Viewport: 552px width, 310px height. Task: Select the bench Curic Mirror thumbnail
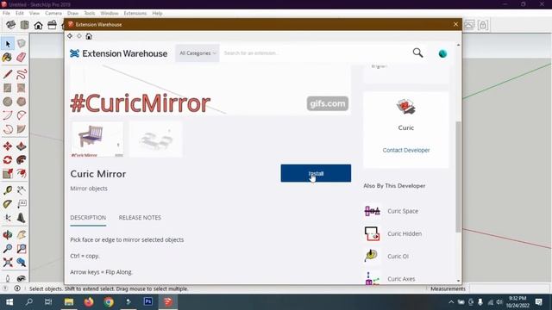pyautogui.click(x=97, y=139)
